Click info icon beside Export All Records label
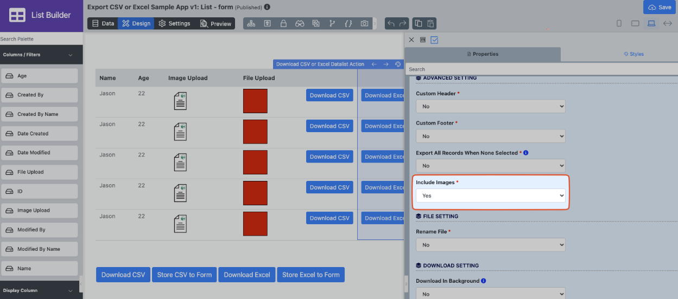 pyautogui.click(x=526, y=153)
